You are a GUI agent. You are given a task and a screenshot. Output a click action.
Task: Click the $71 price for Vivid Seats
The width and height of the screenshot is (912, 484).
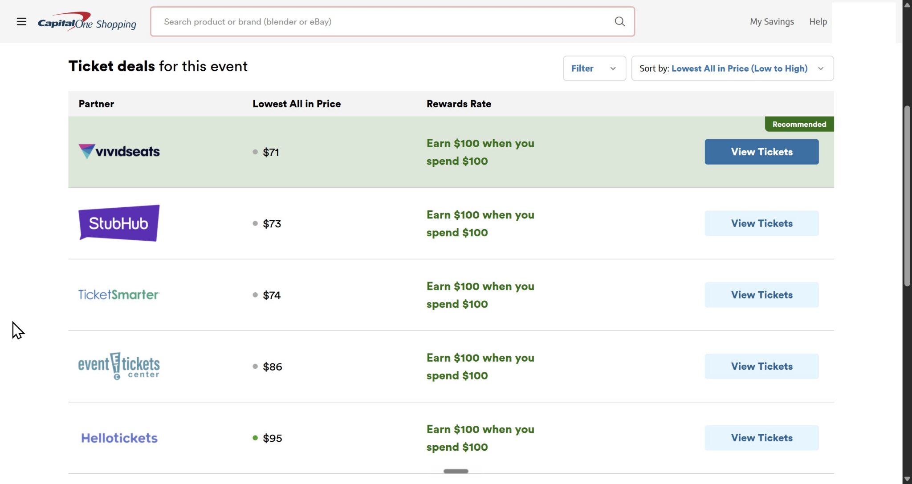click(271, 152)
